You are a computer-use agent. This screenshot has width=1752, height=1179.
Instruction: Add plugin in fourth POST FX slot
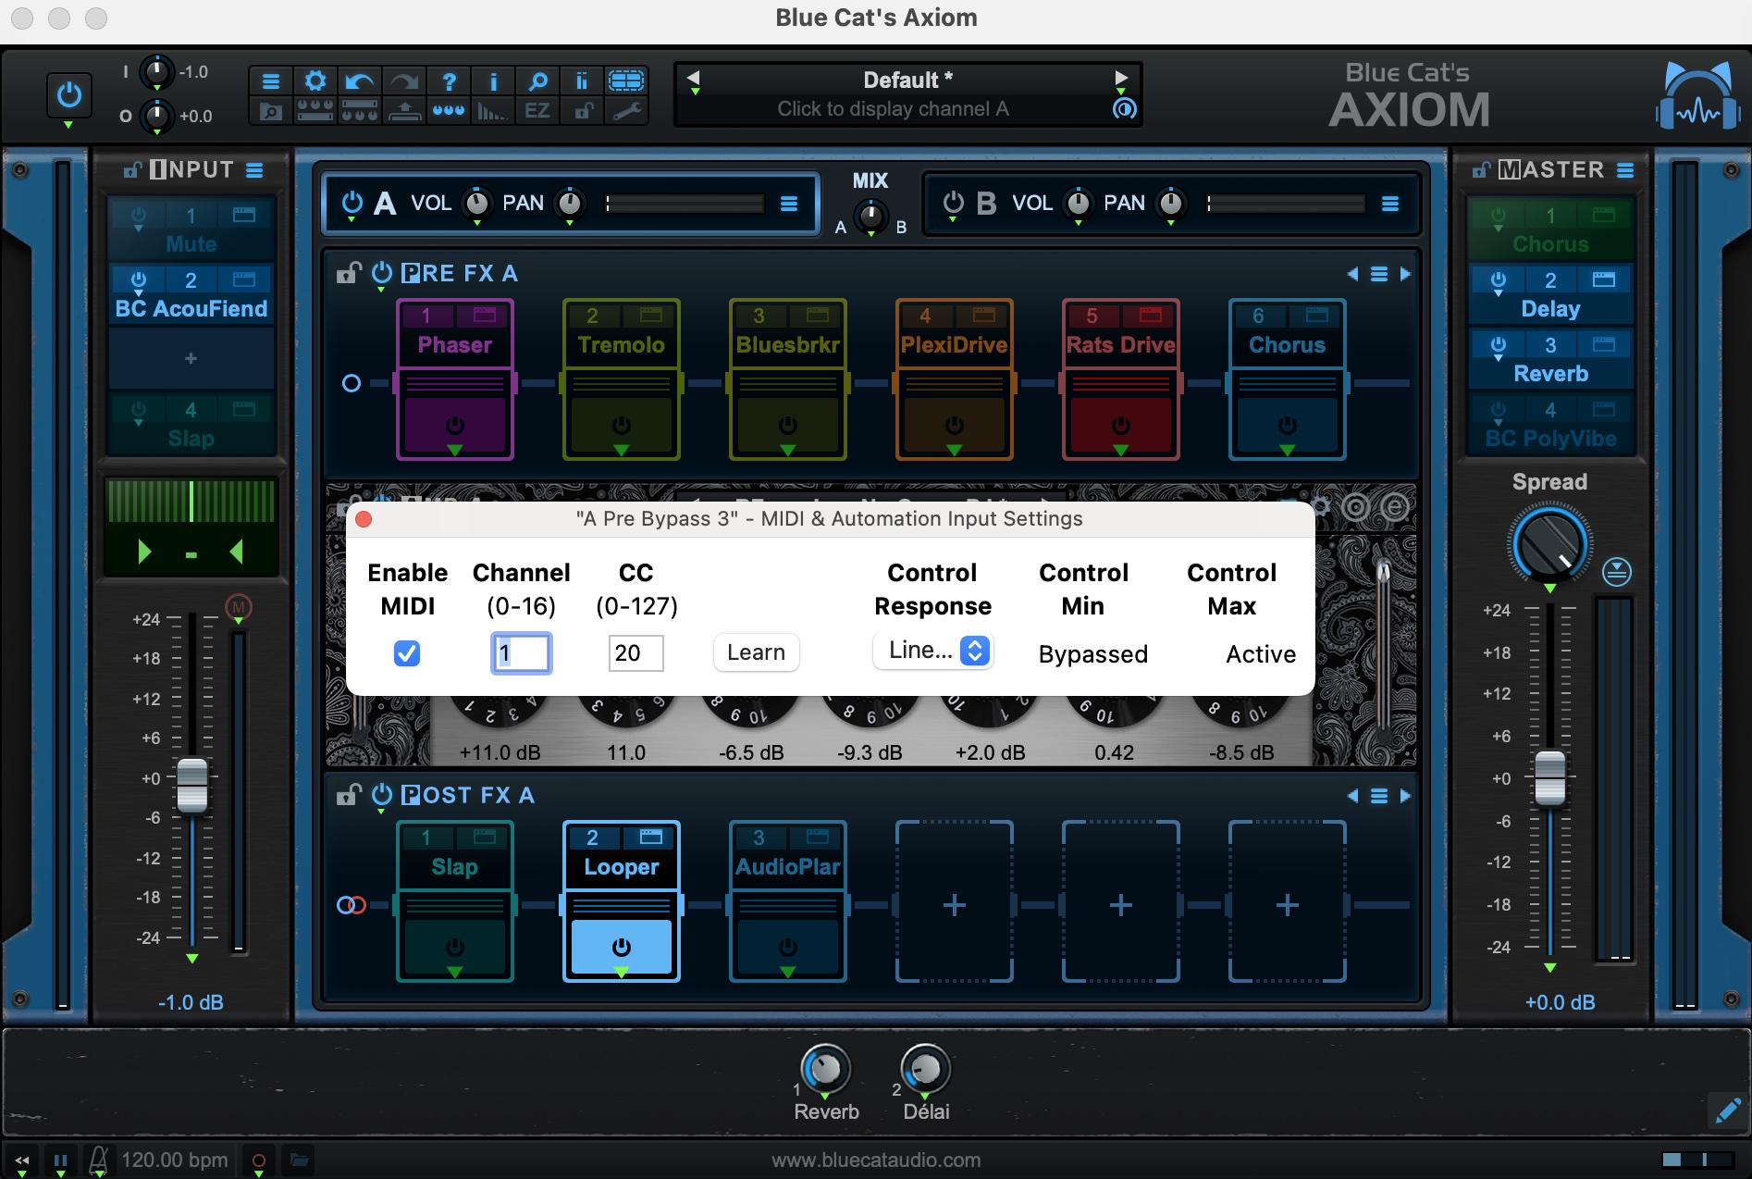point(954,903)
